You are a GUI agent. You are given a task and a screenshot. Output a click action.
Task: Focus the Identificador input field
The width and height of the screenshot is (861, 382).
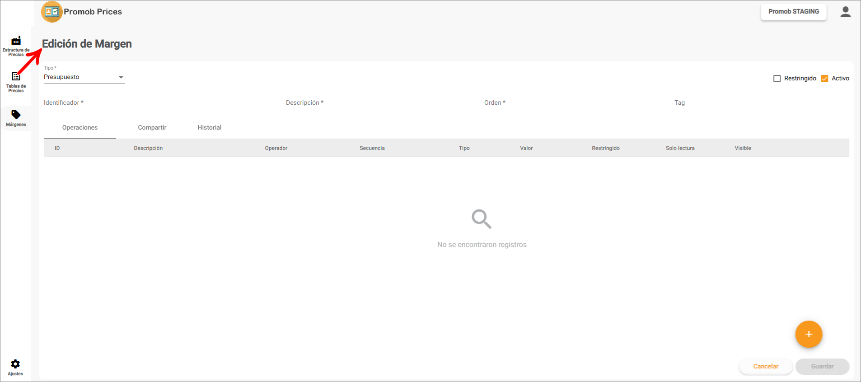pos(162,103)
